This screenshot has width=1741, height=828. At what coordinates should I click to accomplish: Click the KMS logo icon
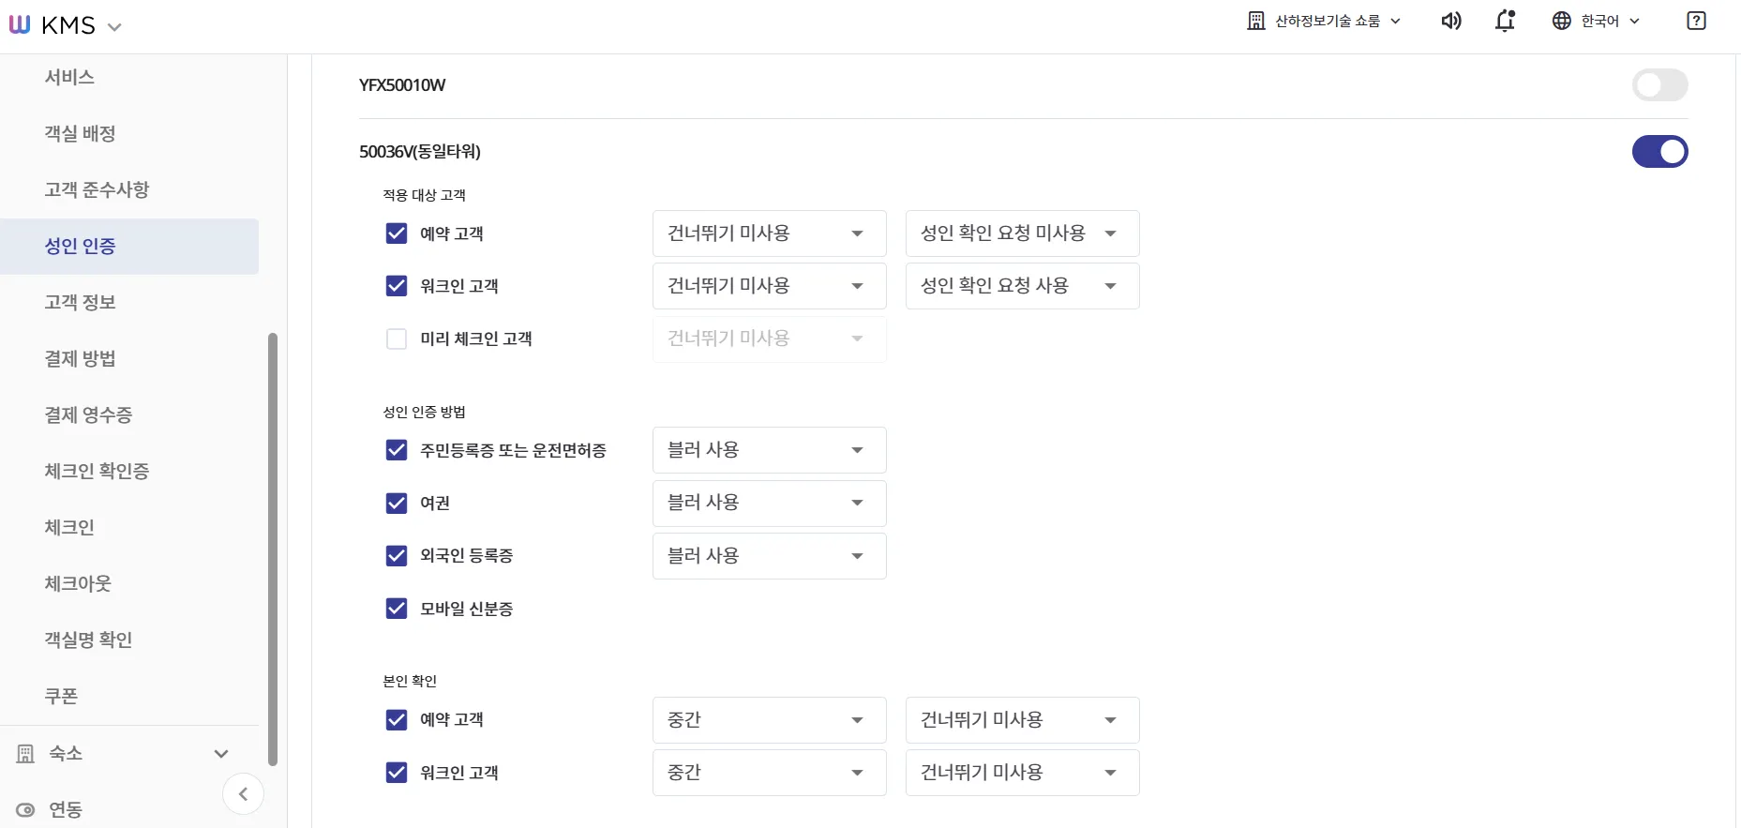click(20, 25)
